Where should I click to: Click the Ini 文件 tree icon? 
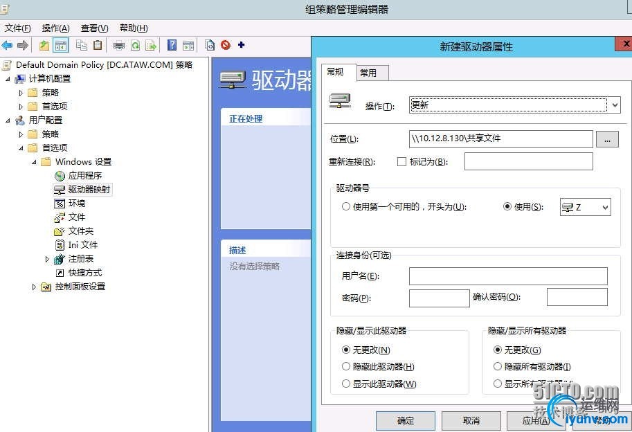tap(60, 245)
